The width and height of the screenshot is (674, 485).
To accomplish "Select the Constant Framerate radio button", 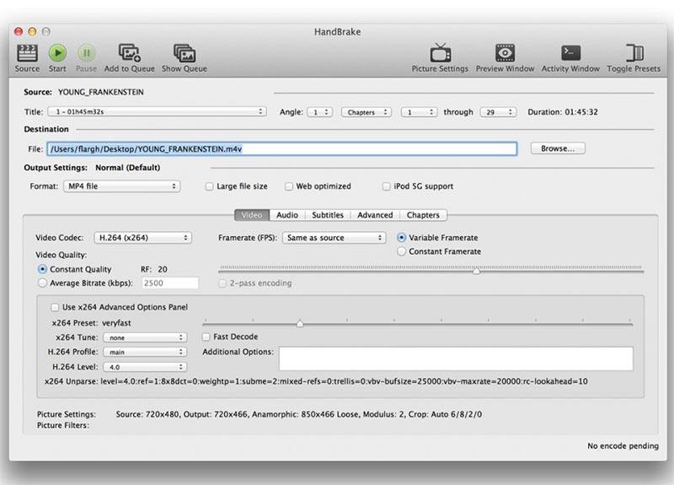I will tap(402, 251).
